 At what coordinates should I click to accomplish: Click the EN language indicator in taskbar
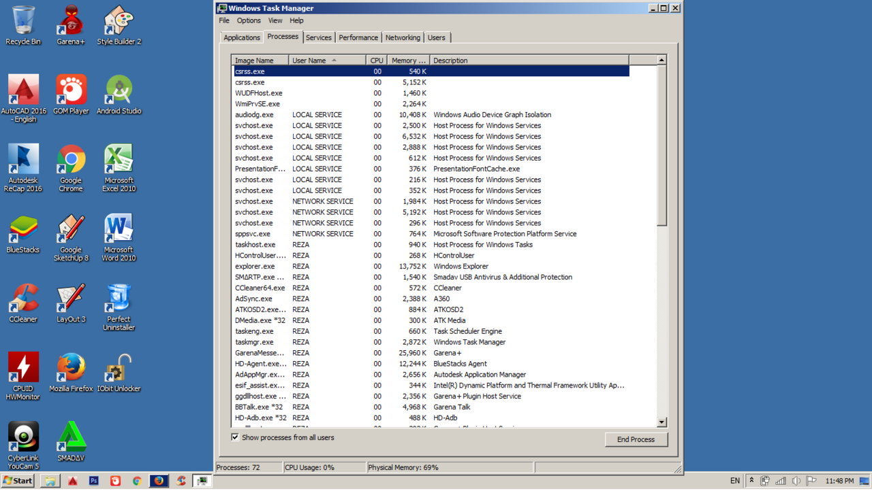735,481
